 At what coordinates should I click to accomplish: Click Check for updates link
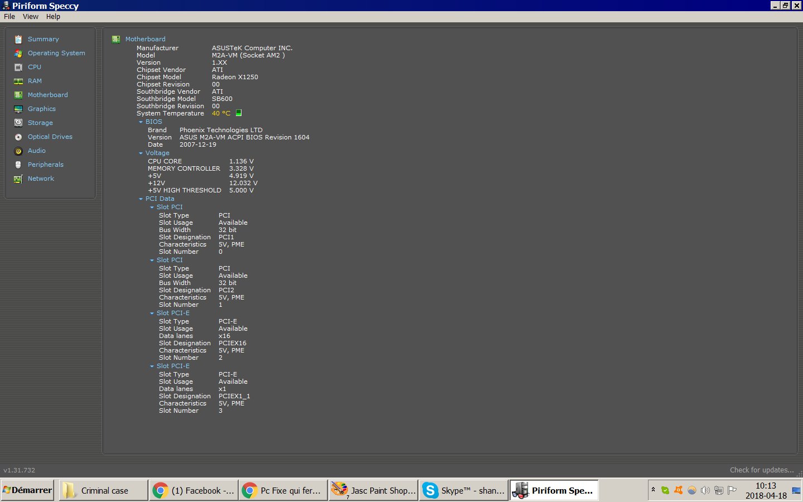coord(762,470)
